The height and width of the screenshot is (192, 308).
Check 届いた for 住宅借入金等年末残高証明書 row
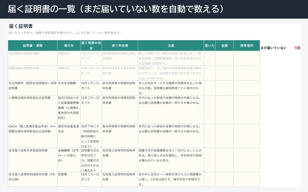tap(210, 160)
